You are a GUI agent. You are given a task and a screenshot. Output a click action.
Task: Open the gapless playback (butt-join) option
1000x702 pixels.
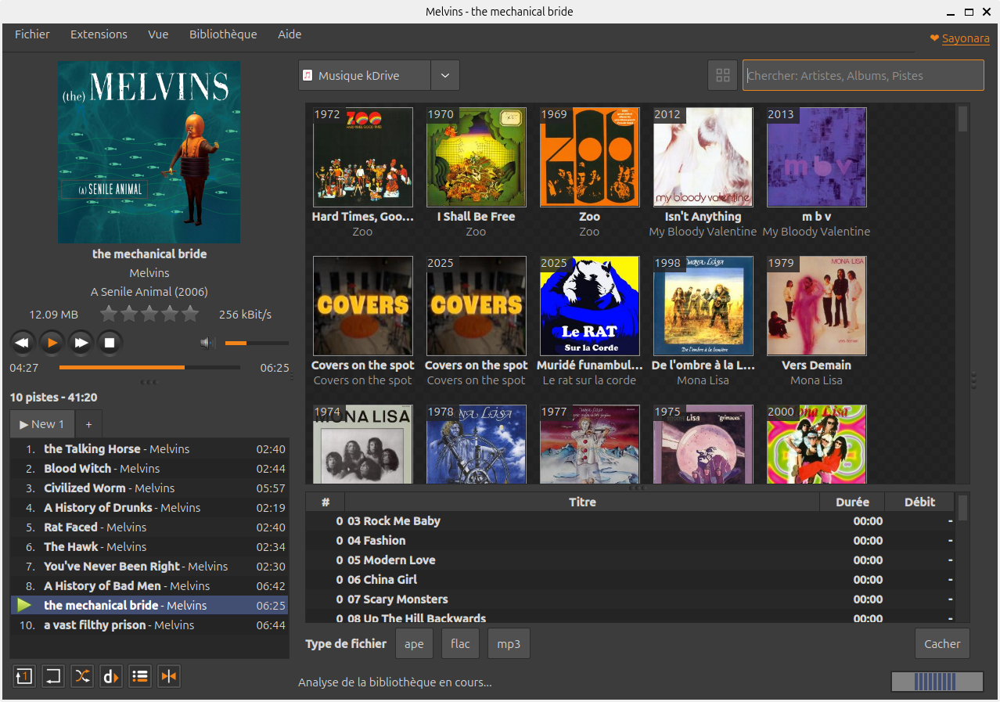point(169,676)
